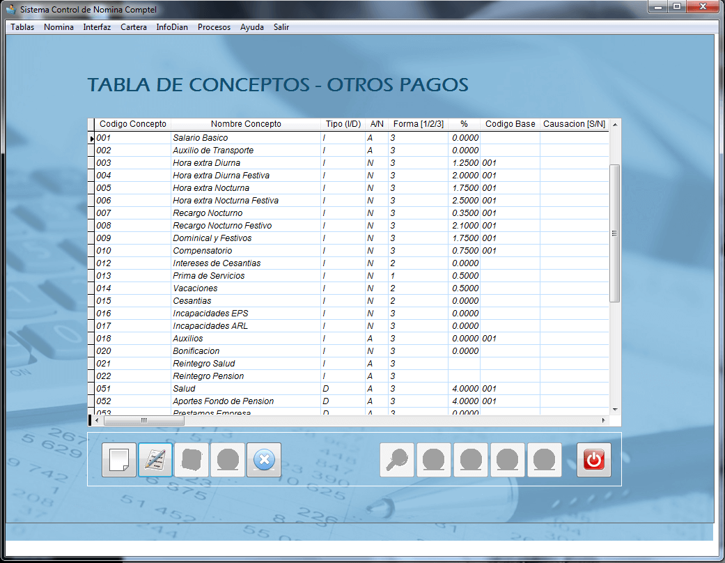This screenshot has width=725, height=563.
Task: Click the Nombre Concepto column header
Action: click(246, 124)
